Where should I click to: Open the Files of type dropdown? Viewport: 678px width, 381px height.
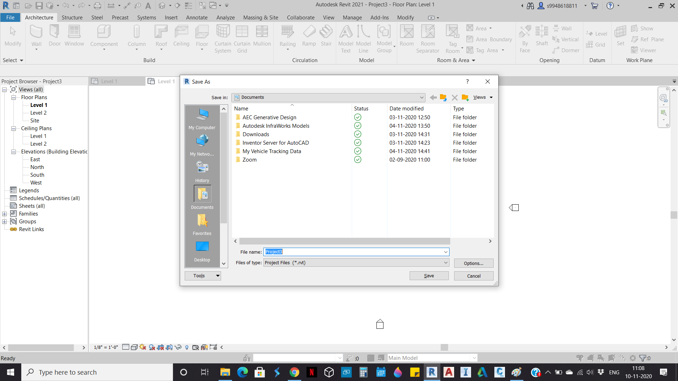pos(446,262)
